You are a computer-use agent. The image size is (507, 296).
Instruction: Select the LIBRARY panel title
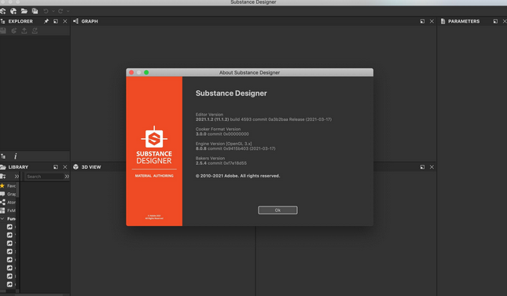coord(18,167)
